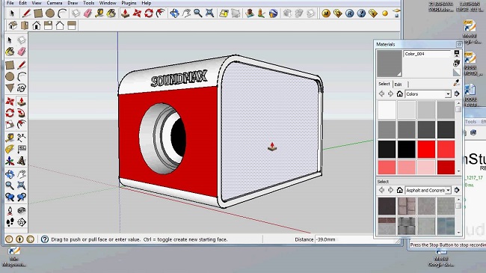Switch to Select tab in Materials

pyautogui.click(x=384, y=84)
